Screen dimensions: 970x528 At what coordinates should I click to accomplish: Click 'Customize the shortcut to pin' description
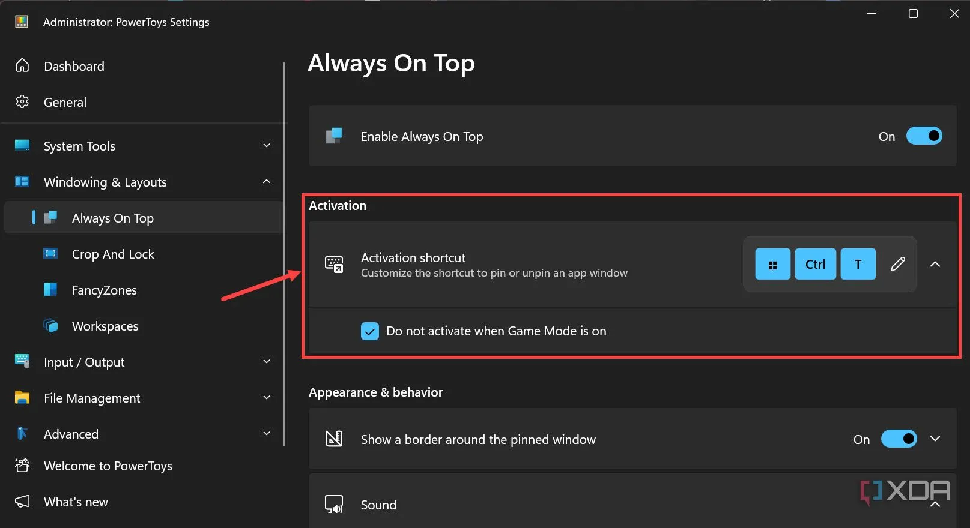[494, 273]
